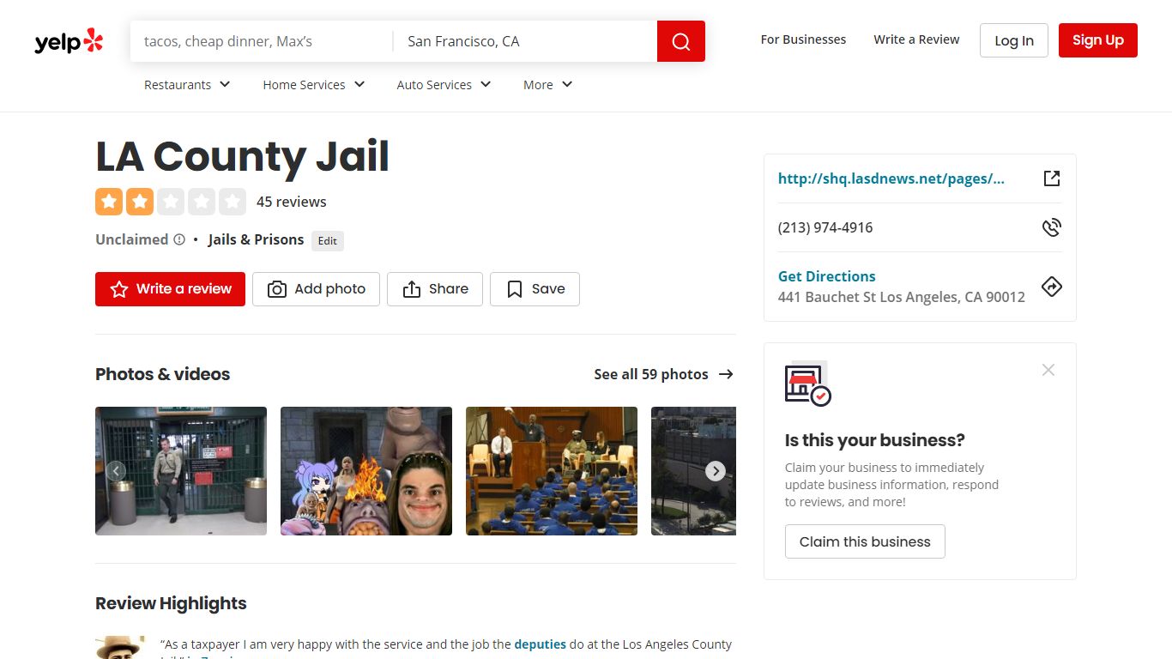Click the Share button

click(x=435, y=289)
